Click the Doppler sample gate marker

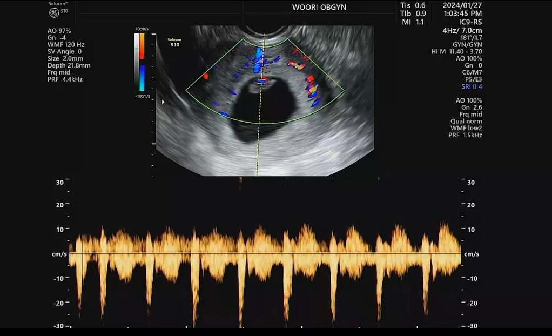(x=261, y=81)
